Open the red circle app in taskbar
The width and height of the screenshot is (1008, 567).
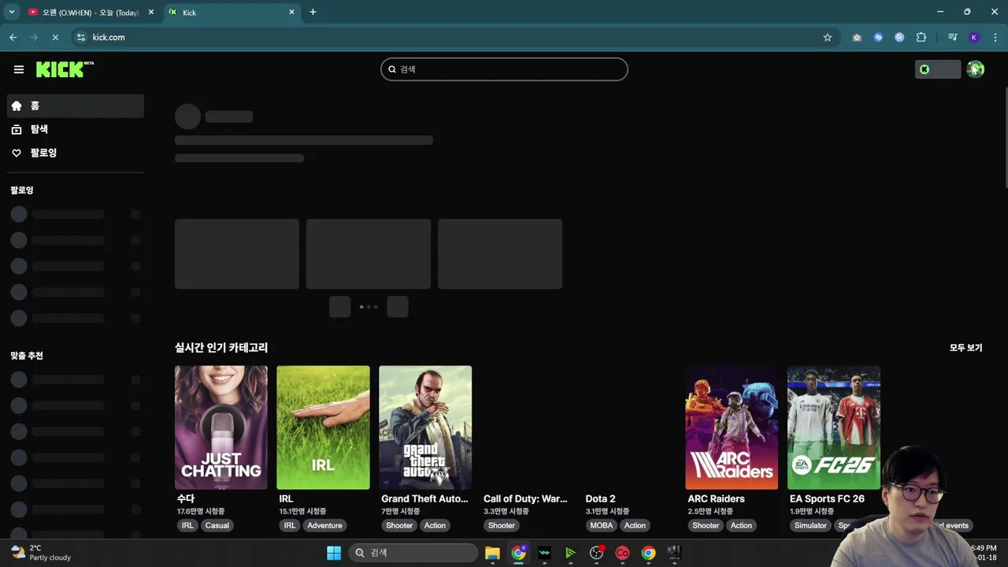click(622, 553)
